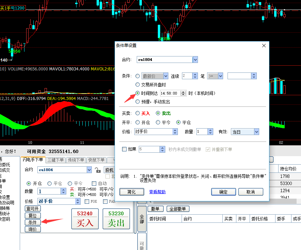This screenshot has height=250, width=301.
Task: Select 平仓 in the order panel
Action: point(50,184)
